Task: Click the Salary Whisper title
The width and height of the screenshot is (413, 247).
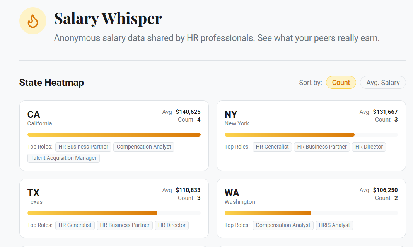Action: (x=108, y=18)
